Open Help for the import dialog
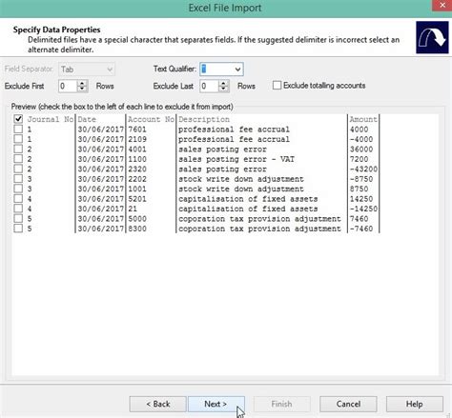Screen dimensions: 452x418 [x=415, y=404]
